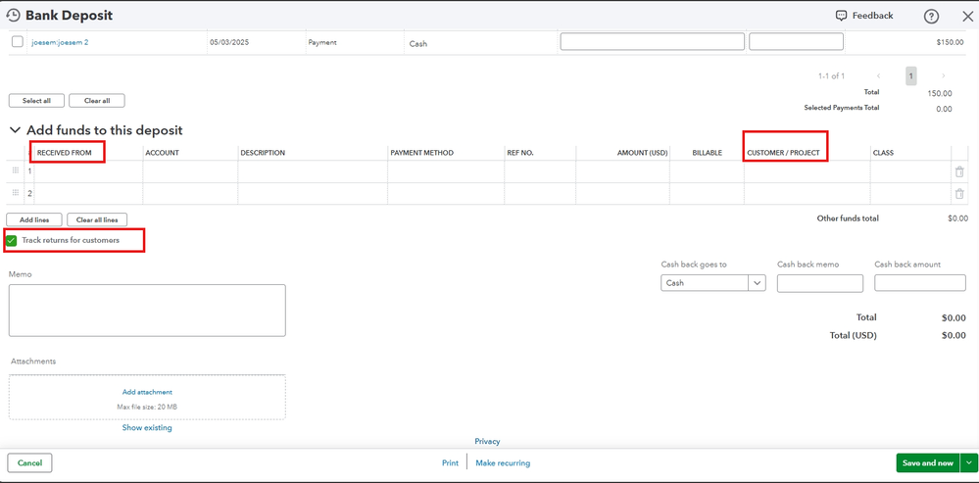The width and height of the screenshot is (979, 483).
Task: Grab the drag handle for line 2
Action: point(16,193)
